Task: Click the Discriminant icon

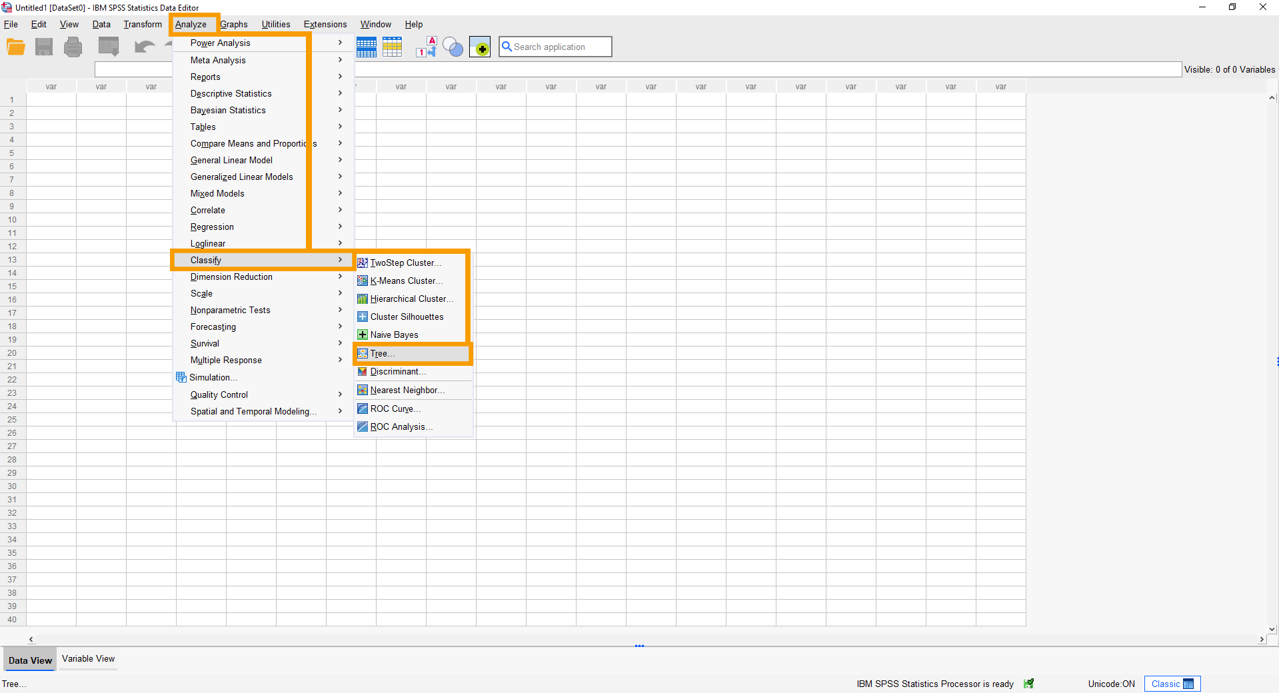Action: tap(363, 371)
